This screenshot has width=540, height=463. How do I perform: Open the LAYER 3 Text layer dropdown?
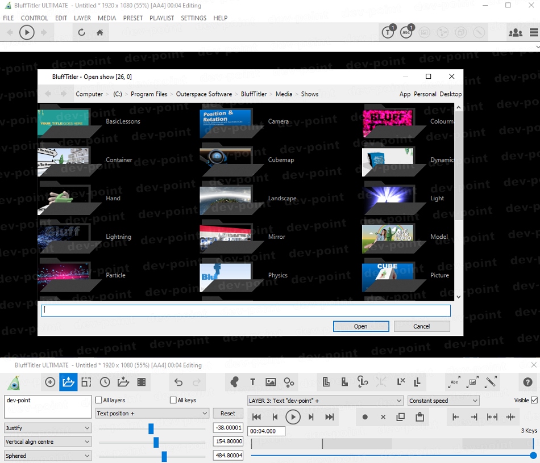325,401
